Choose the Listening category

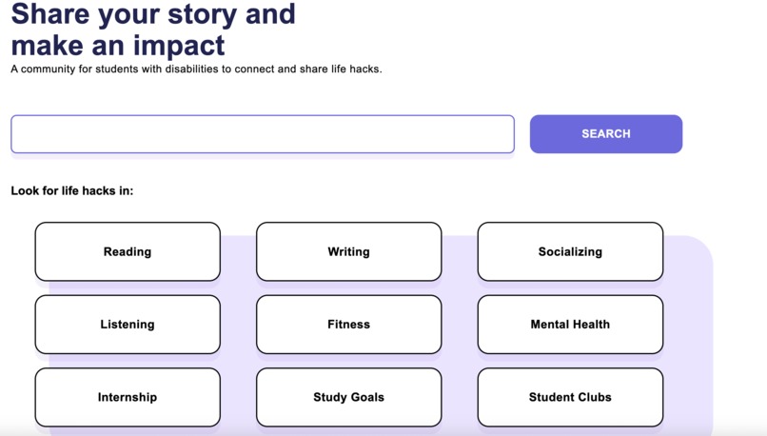[x=128, y=325]
